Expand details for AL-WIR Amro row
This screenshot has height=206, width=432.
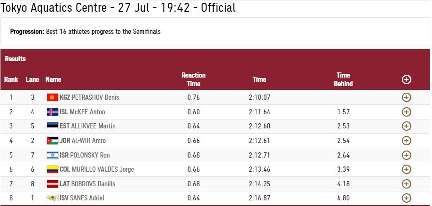pos(406,141)
